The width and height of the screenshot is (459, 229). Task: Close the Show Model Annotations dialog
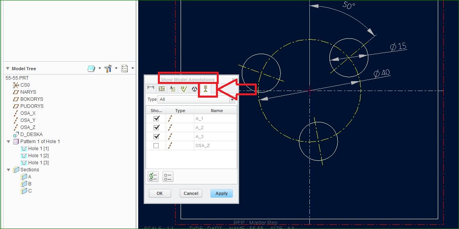pos(233,80)
